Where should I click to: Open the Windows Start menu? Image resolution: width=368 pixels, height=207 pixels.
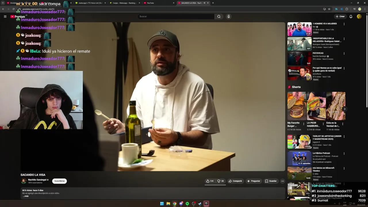pyautogui.click(x=162, y=204)
